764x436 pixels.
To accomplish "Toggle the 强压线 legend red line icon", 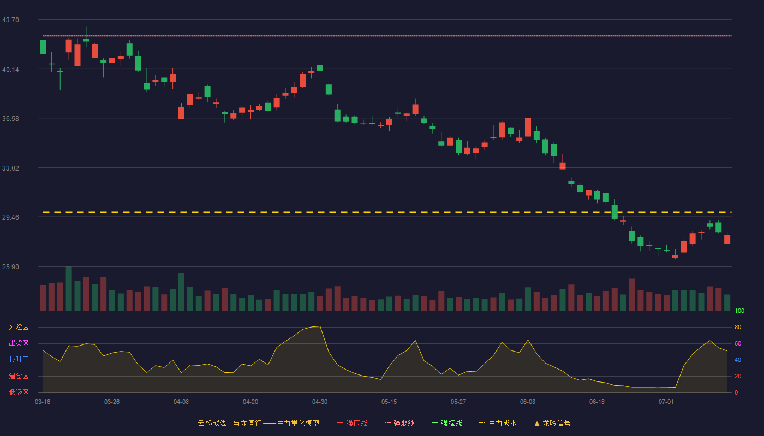I will 340,423.
